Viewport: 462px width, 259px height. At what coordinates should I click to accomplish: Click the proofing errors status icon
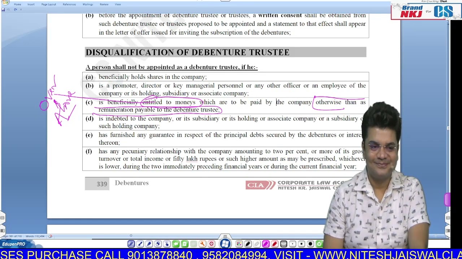tap(50, 236)
